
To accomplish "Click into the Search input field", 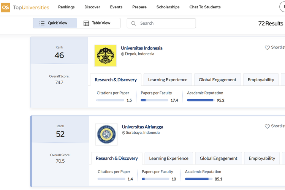I will [166, 23].
